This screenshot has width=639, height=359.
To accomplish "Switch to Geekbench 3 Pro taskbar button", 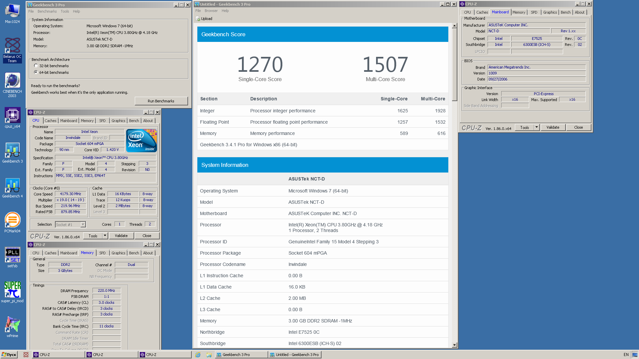I will click(x=242, y=355).
